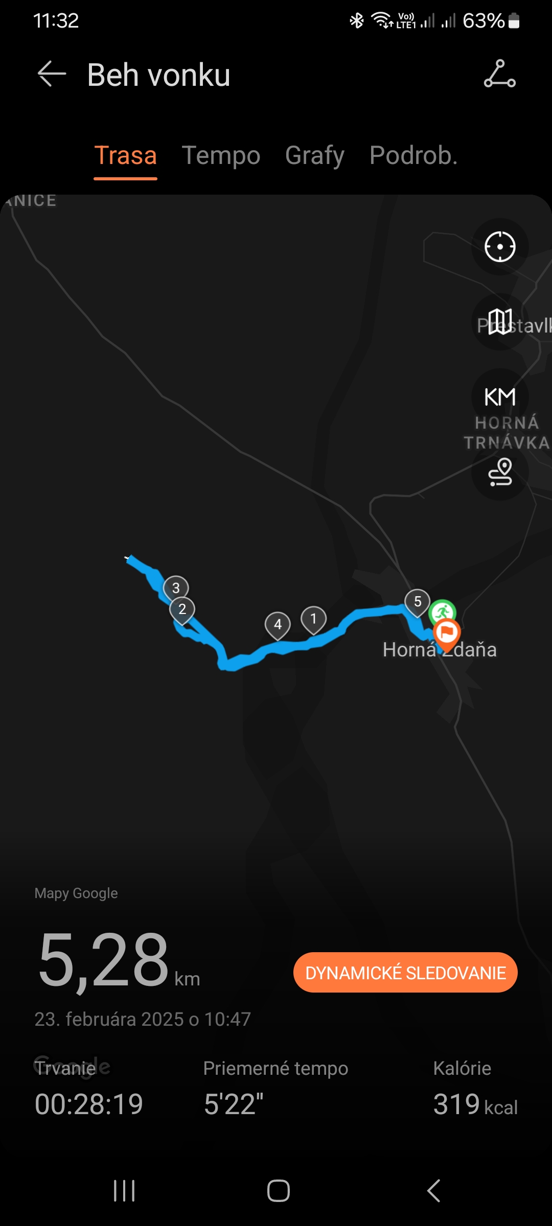Go back using the top-left arrow
Image resolution: width=552 pixels, height=1226 pixels.
click(x=52, y=74)
